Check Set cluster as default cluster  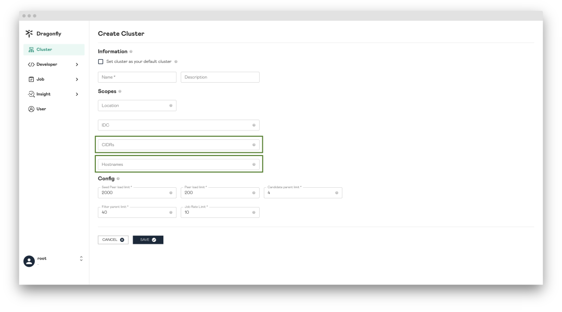101,61
